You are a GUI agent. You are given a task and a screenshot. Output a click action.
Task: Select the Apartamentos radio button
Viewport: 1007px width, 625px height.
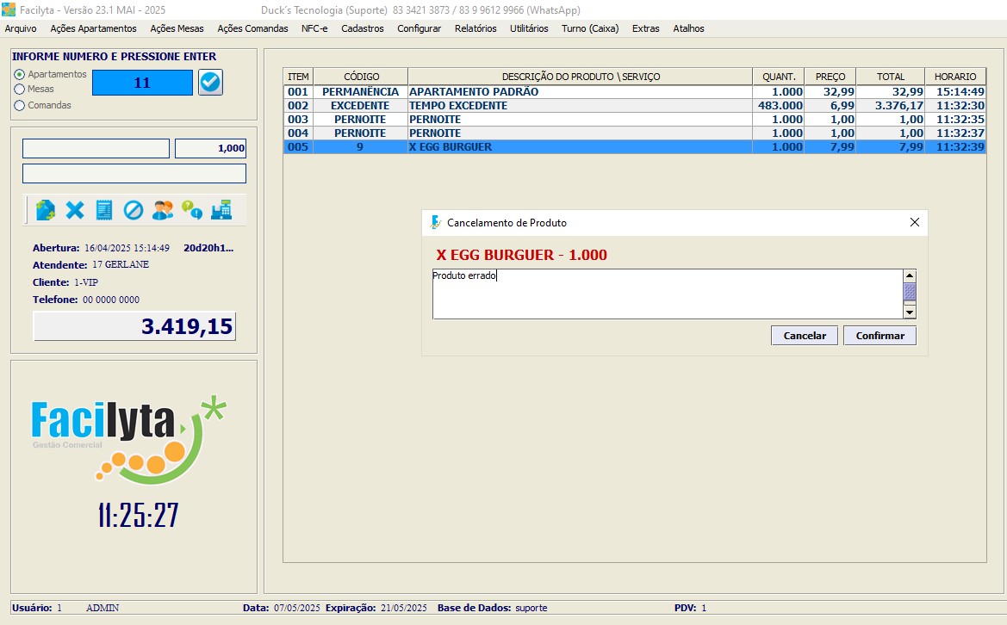pos(20,75)
